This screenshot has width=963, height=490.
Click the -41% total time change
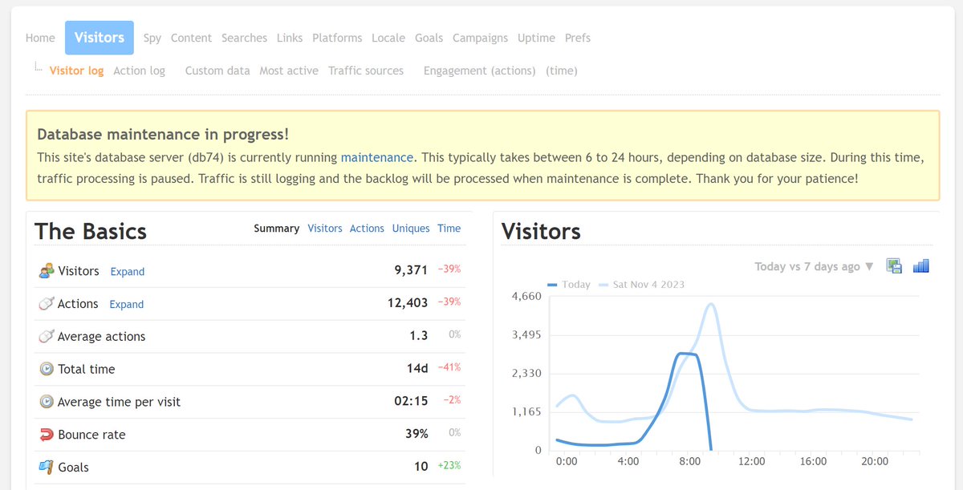coord(449,367)
